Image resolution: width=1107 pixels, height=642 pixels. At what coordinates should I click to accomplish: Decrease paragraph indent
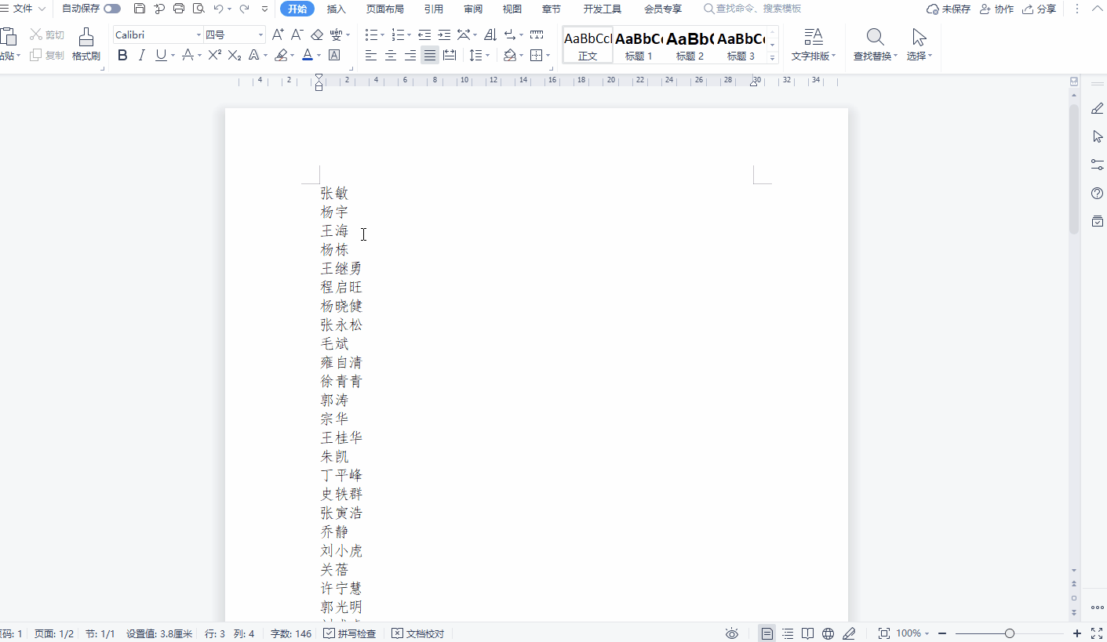click(424, 34)
